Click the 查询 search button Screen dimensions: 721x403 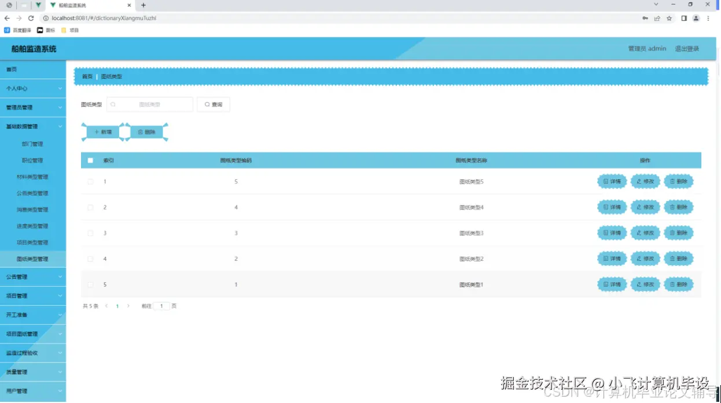pos(214,105)
